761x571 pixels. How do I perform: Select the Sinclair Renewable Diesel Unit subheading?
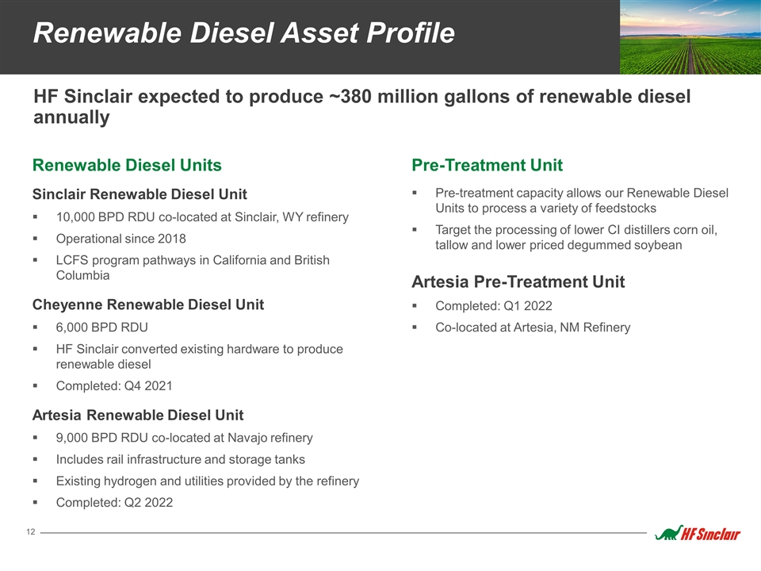(140, 194)
